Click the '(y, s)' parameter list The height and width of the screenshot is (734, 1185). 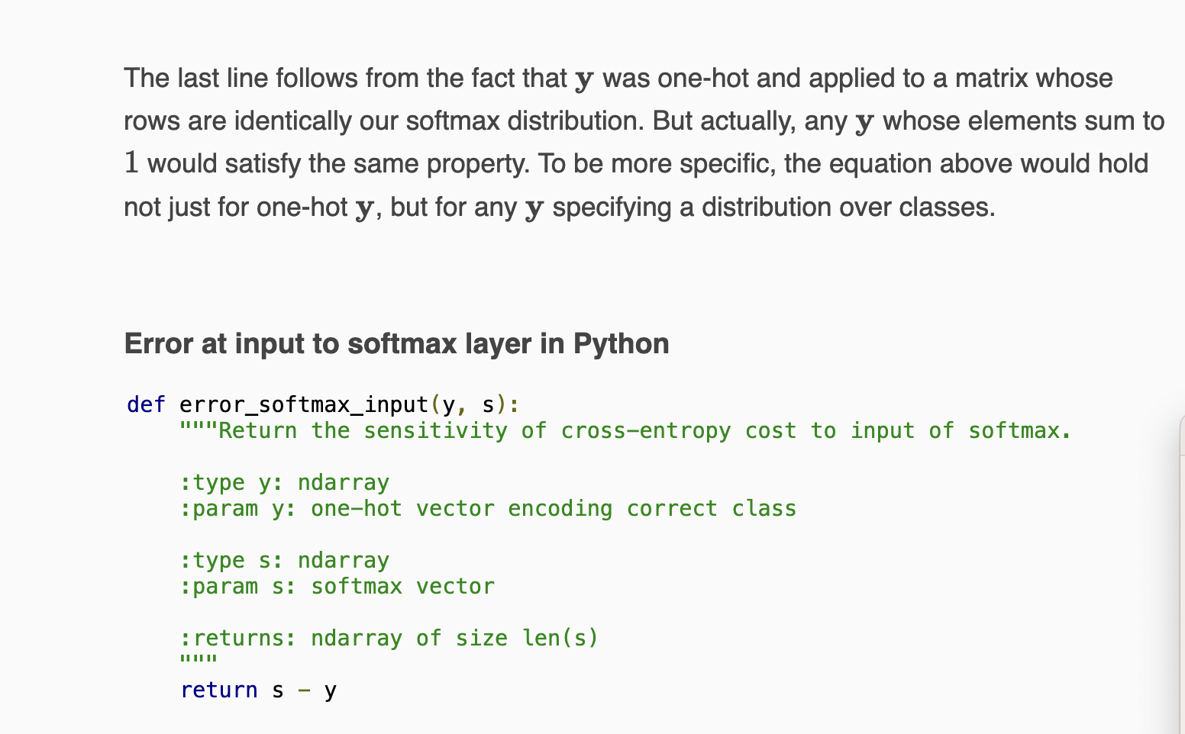[468, 404]
